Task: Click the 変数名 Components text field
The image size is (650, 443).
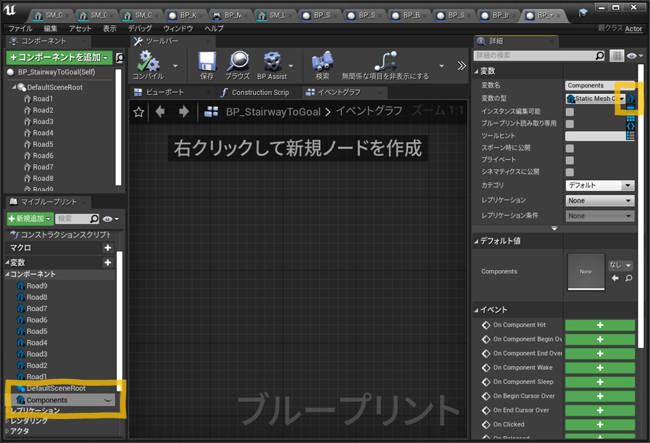Action: (600, 86)
